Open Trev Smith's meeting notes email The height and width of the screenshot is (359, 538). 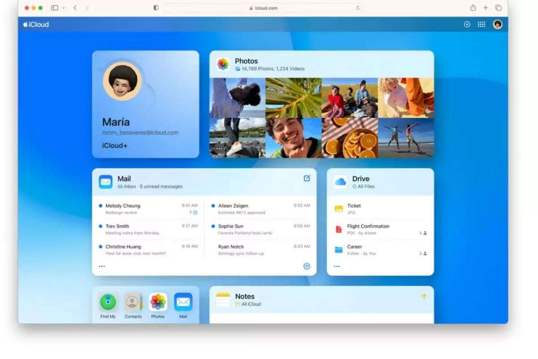[148, 229]
